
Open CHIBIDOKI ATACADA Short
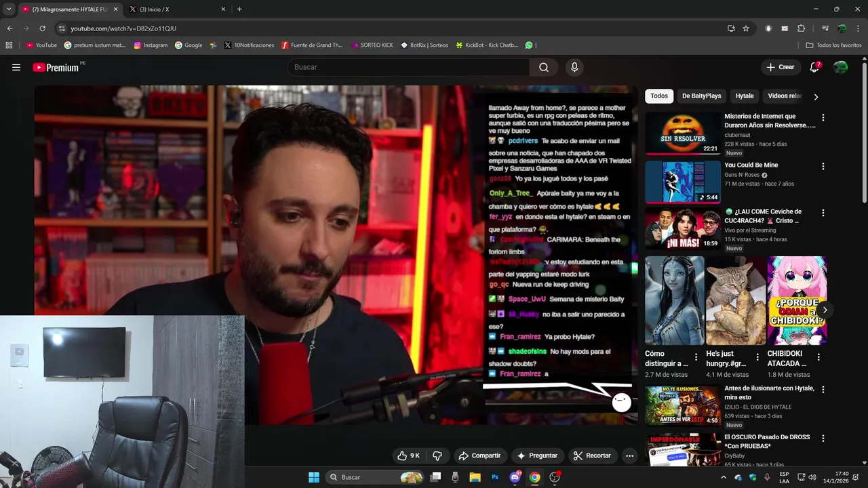(x=797, y=300)
